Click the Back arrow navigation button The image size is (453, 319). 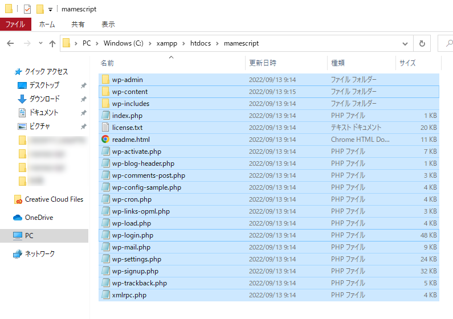click(x=11, y=43)
